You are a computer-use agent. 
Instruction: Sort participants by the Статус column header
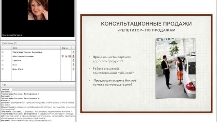coord(66,48)
